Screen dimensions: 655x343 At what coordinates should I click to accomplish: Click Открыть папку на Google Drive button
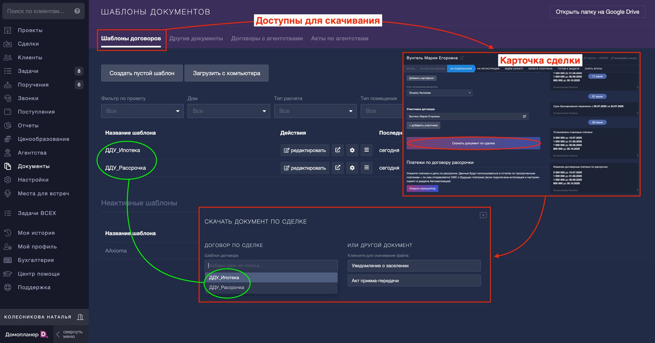point(597,12)
